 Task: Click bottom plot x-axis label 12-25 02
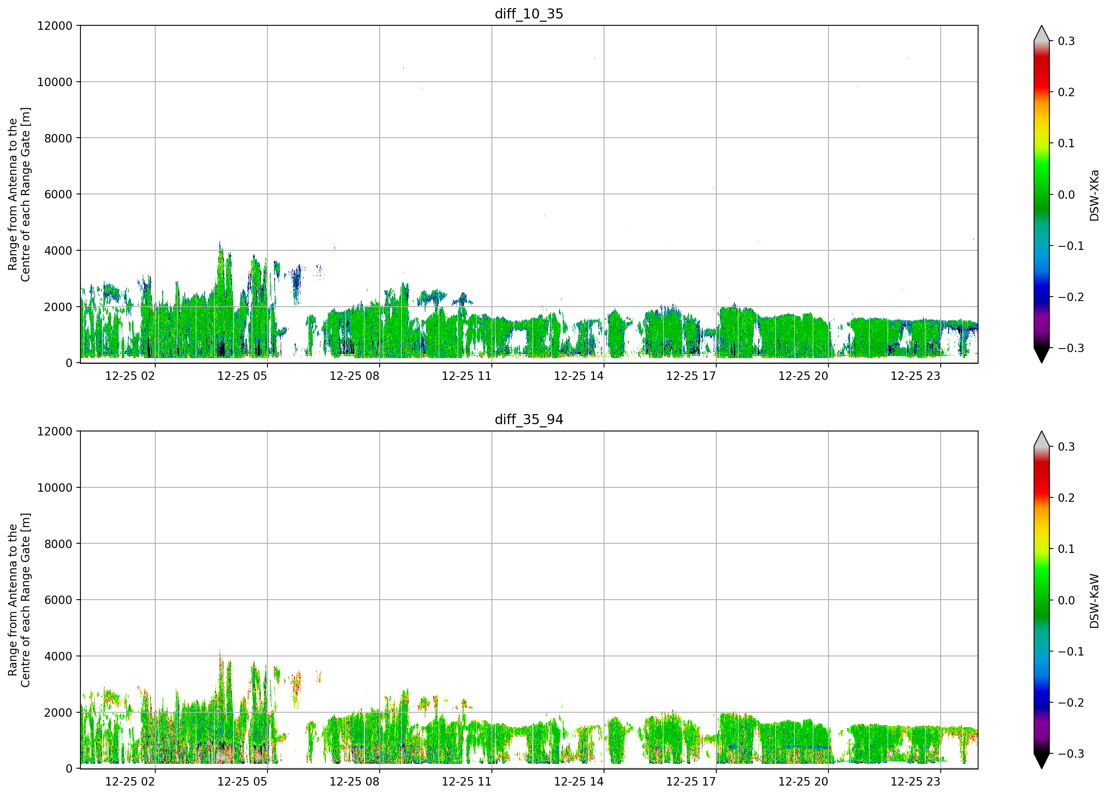point(130,782)
